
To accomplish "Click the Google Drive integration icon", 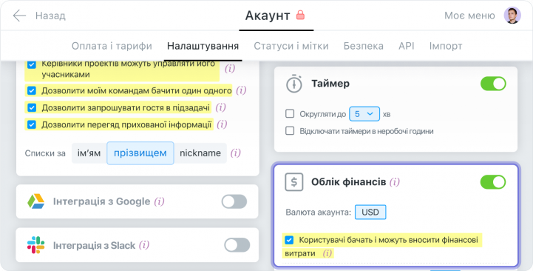I will pyautogui.click(x=36, y=201).
